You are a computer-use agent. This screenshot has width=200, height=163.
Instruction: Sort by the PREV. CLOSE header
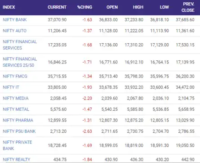pyautogui.click(x=188, y=7)
